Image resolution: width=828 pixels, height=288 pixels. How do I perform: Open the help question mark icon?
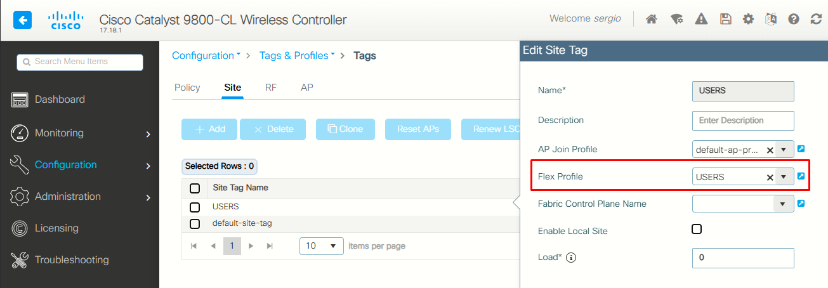794,19
